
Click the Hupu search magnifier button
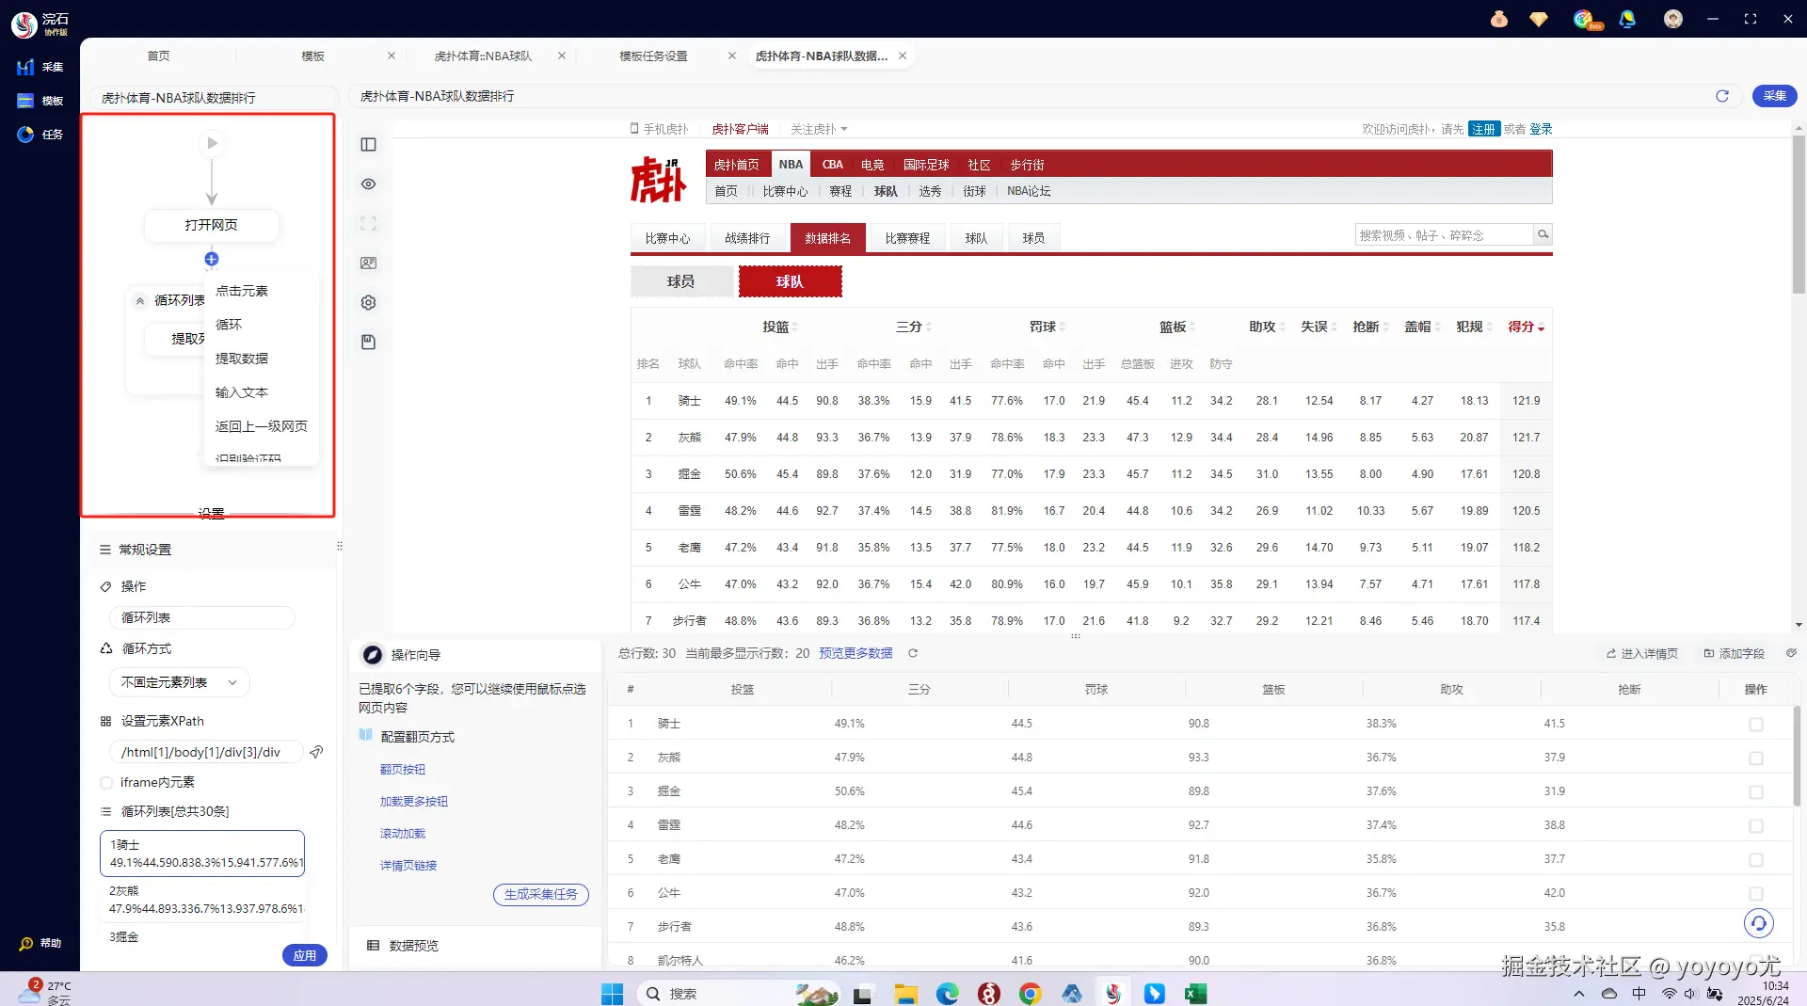pyautogui.click(x=1543, y=234)
